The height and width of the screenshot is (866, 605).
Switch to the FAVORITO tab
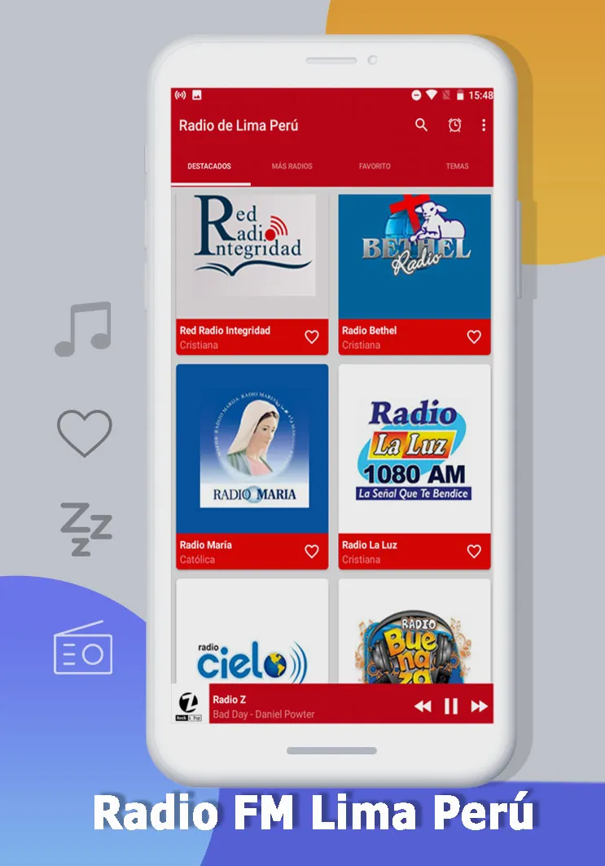(375, 165)
